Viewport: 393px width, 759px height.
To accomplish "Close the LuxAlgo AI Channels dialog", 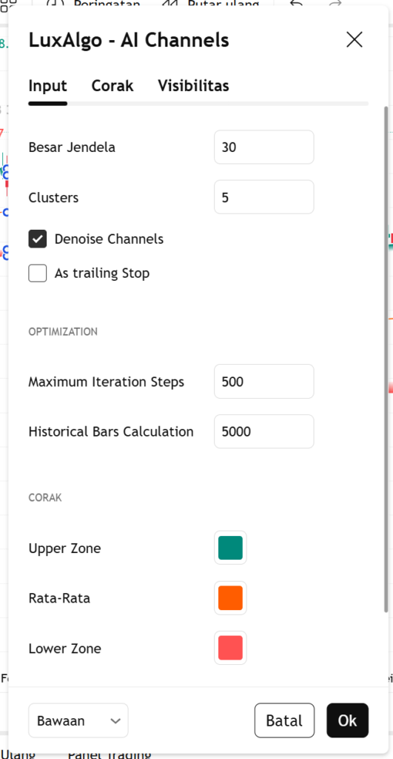I will pyautogui.click(x=355, y=40).
